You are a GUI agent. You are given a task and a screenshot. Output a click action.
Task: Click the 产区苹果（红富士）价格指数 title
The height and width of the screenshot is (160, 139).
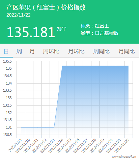(x=46, y=7)
